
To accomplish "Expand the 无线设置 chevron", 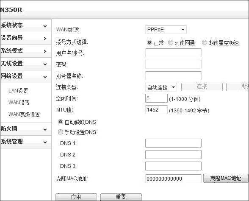I will click(45, 64).
